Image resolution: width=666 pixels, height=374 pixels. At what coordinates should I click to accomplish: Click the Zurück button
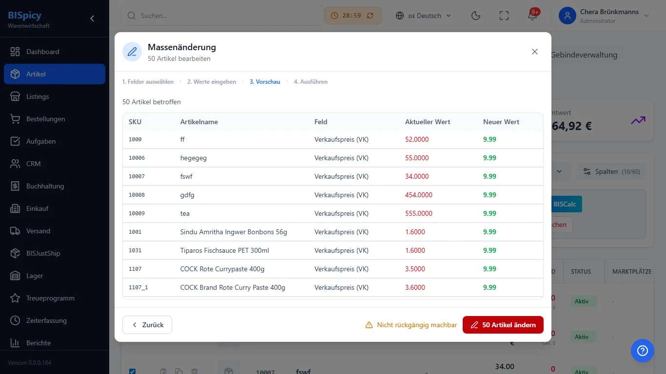tap(147, 325)
